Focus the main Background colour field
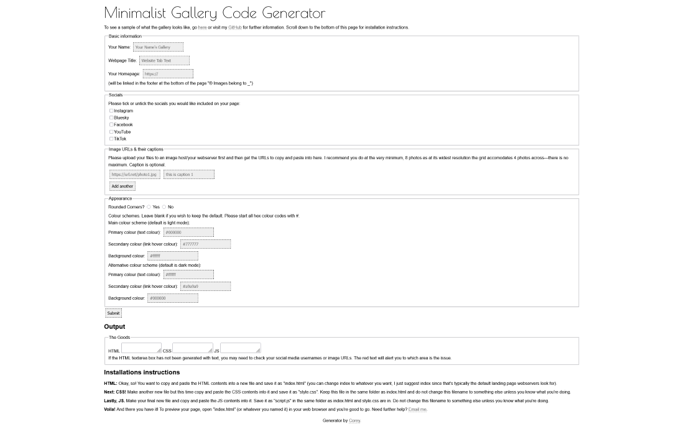Screen dimensions: 684x429 pos(173,256)
